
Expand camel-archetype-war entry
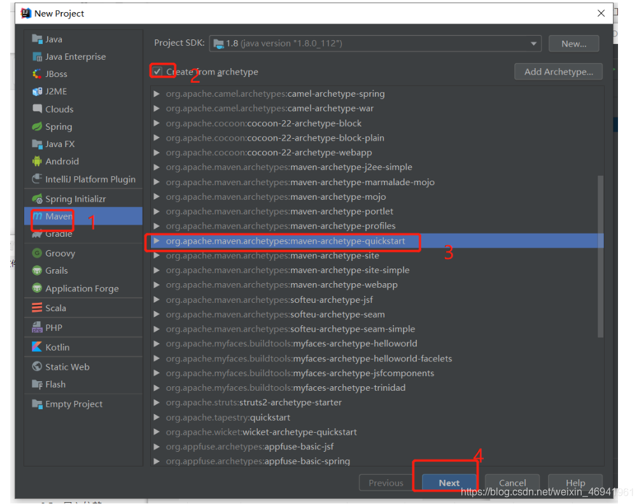click(157, 108)
